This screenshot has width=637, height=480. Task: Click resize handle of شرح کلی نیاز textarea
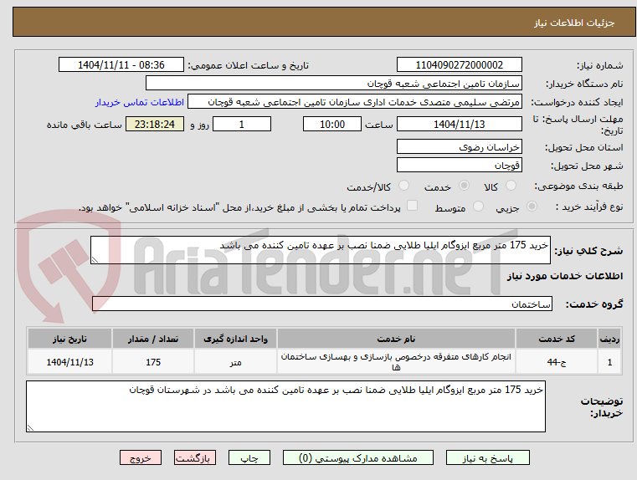[x=95, y=260]
